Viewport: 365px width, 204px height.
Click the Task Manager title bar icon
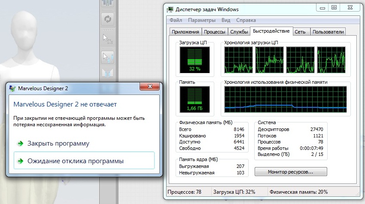(170, 9)
